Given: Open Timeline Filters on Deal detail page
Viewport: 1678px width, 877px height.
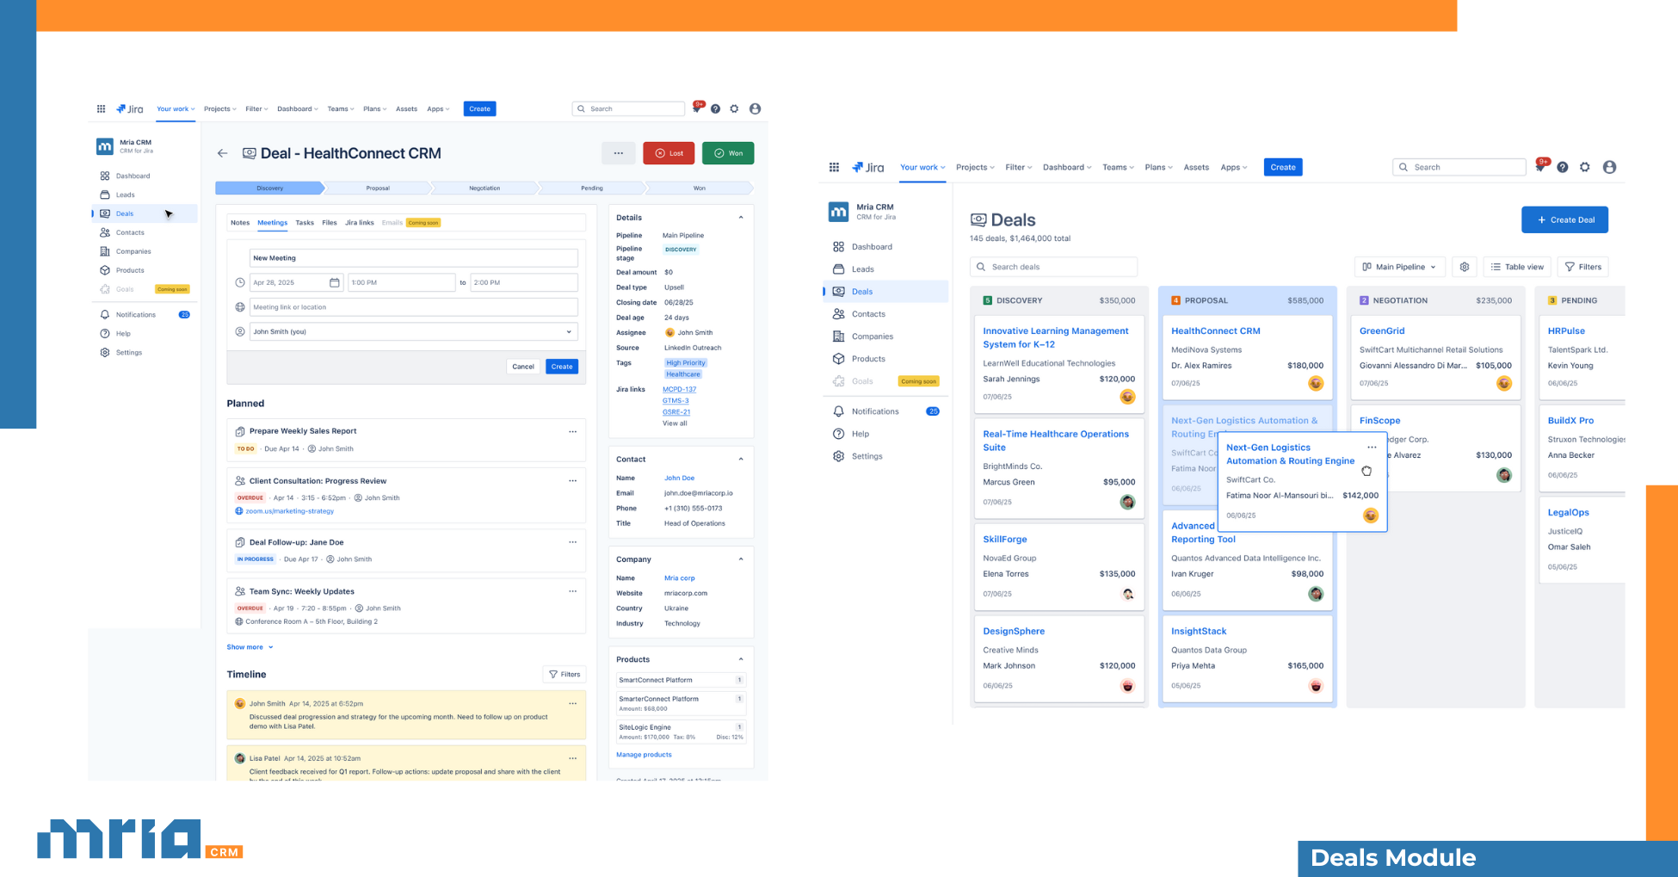Looking at the screenshot, I should 564,675.
